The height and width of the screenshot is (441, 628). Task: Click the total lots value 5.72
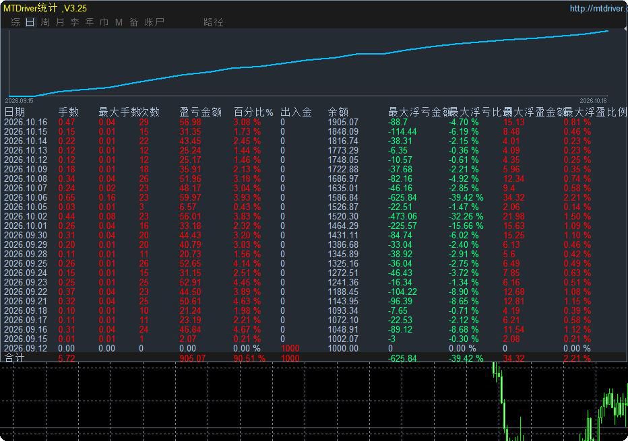[67, 358]
